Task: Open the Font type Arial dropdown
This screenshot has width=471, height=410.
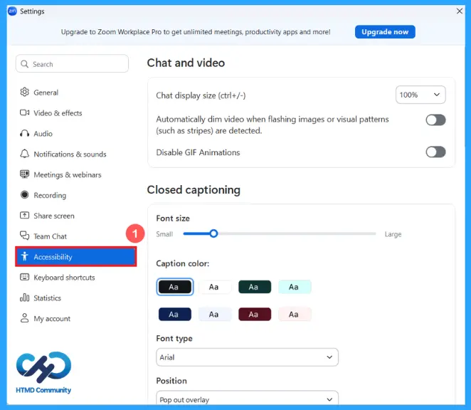Action: [x=247, y=357]
